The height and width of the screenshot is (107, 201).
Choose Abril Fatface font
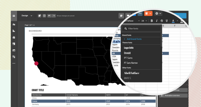[x=132, y=73]
